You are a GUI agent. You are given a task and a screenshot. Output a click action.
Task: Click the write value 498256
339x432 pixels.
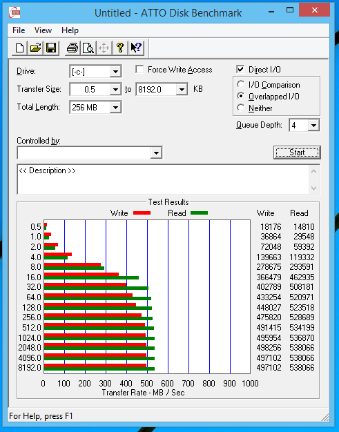pos(269,348)
